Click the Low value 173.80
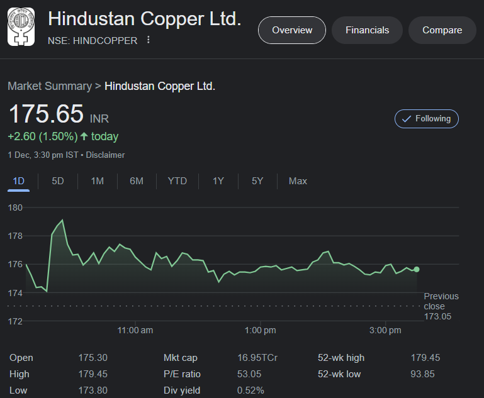The width and height of the screenshot is (484, 398). click(93, 390)
